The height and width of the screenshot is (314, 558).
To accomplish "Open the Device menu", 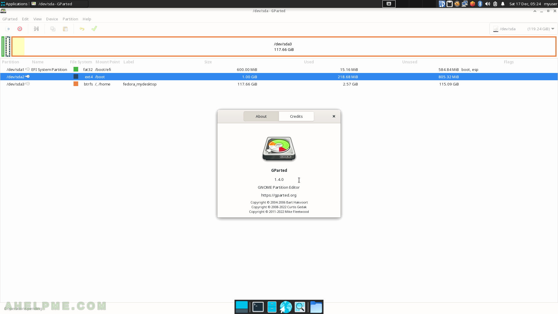I will coord(52,19).
